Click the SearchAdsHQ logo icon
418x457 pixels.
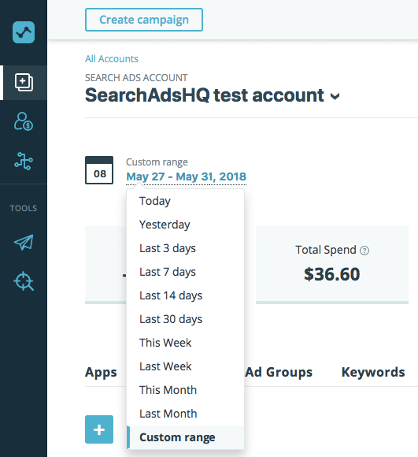coord(24,32)
